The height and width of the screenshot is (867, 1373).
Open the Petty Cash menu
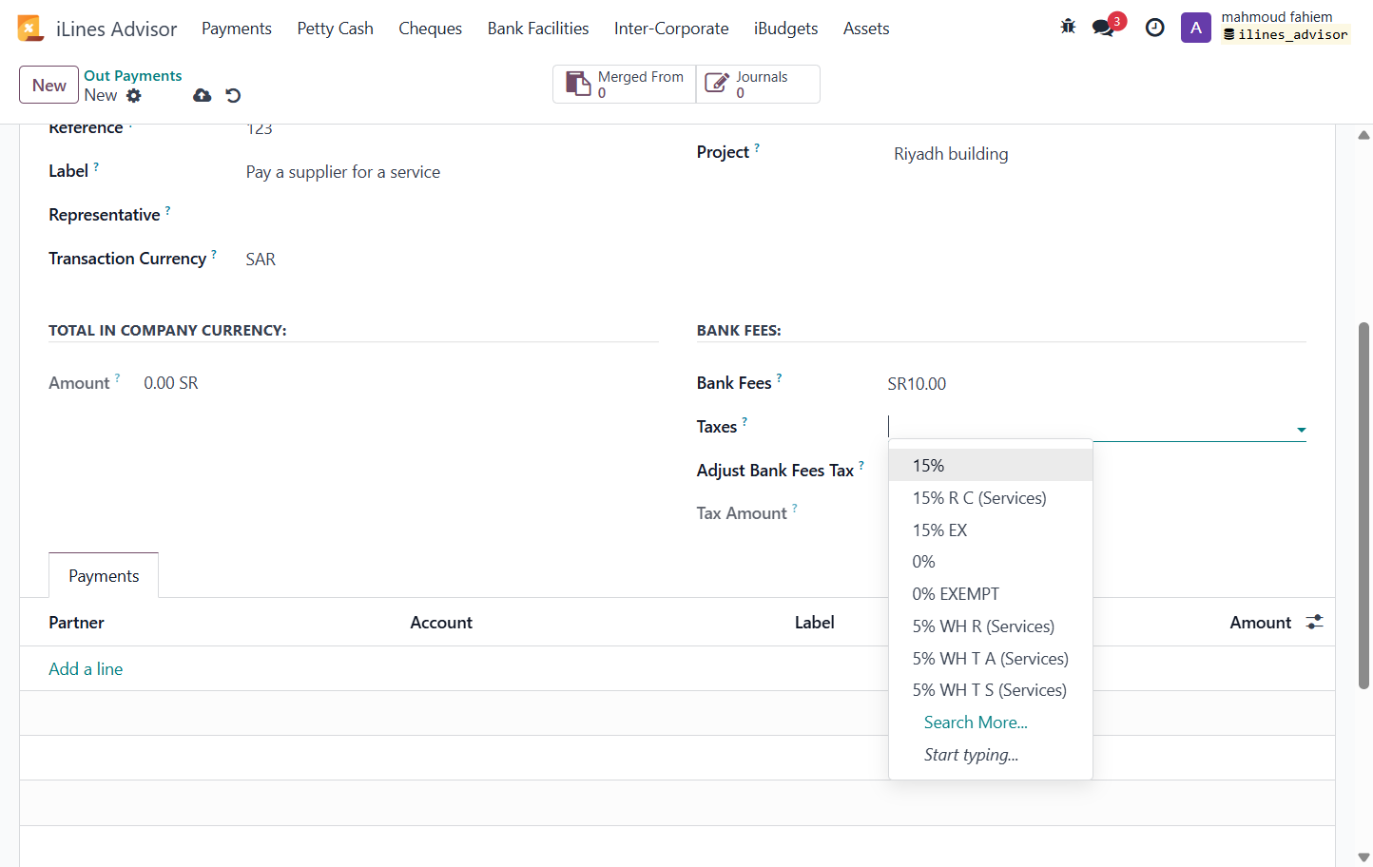pos(335,29)
